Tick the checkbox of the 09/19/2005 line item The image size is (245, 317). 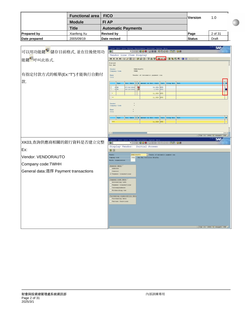pyautogui.click(x=111, y=89)
